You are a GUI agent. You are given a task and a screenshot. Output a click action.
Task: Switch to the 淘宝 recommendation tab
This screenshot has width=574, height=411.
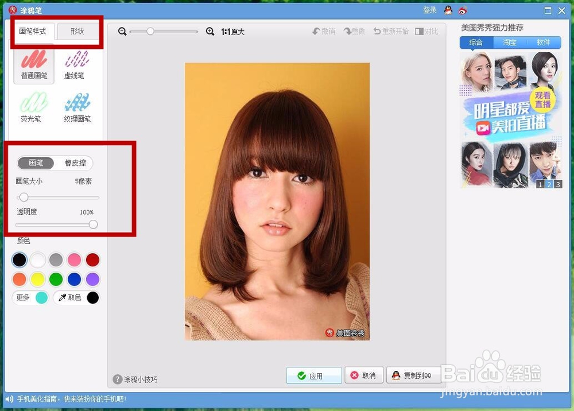pyautogui.click(x=510, y=42)
